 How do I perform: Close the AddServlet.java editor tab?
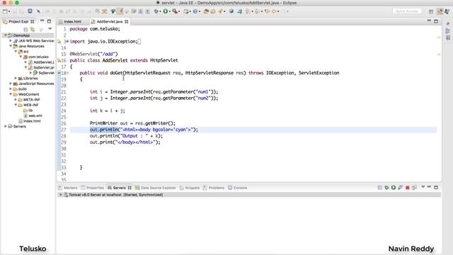click(x=127, y=21)
